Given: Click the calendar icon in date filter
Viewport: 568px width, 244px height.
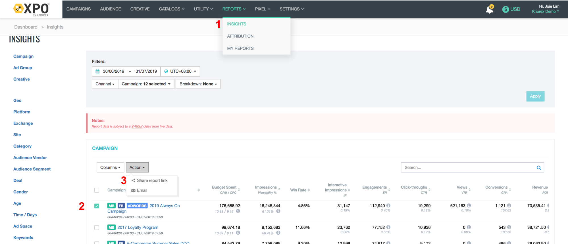Looking at the screenshot, I should [x=97, y=71].
